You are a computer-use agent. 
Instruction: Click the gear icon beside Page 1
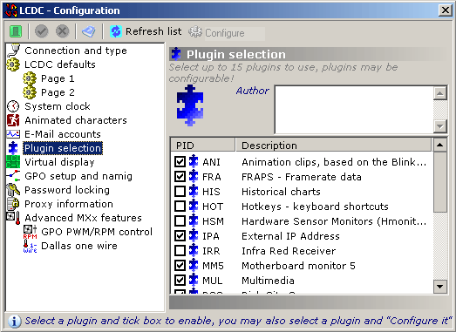point(30,78)
